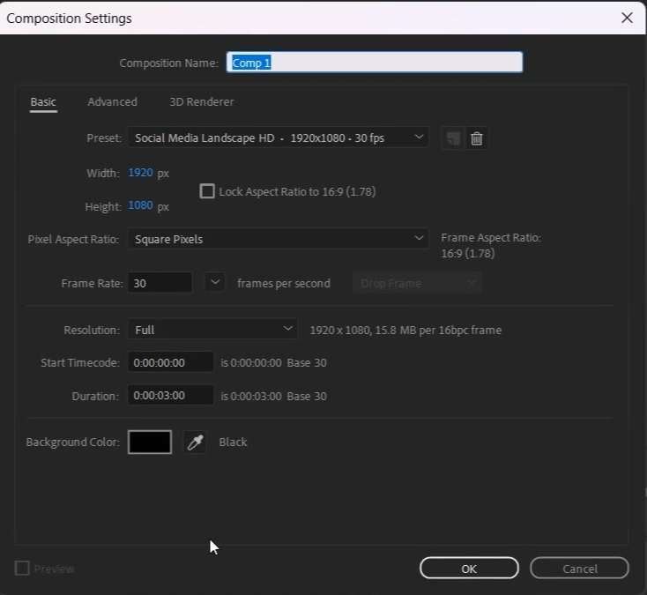Switch to the Advanced tab

[x=112, y=102]
